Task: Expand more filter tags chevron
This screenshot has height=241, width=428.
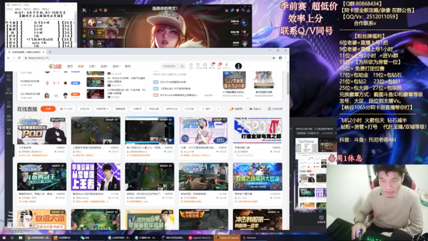Action: 218,109
